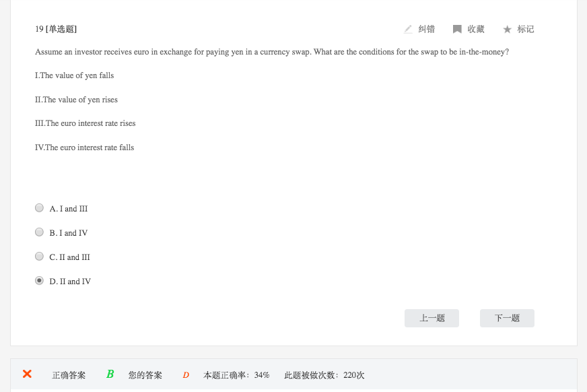The image size is (587, 392).
Task: Click the red X incorrect-answer icon
Action: pos(27,374)
